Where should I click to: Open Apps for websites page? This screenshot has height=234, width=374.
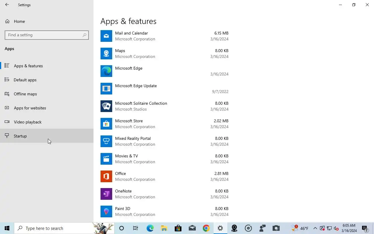tap(47, 108)
